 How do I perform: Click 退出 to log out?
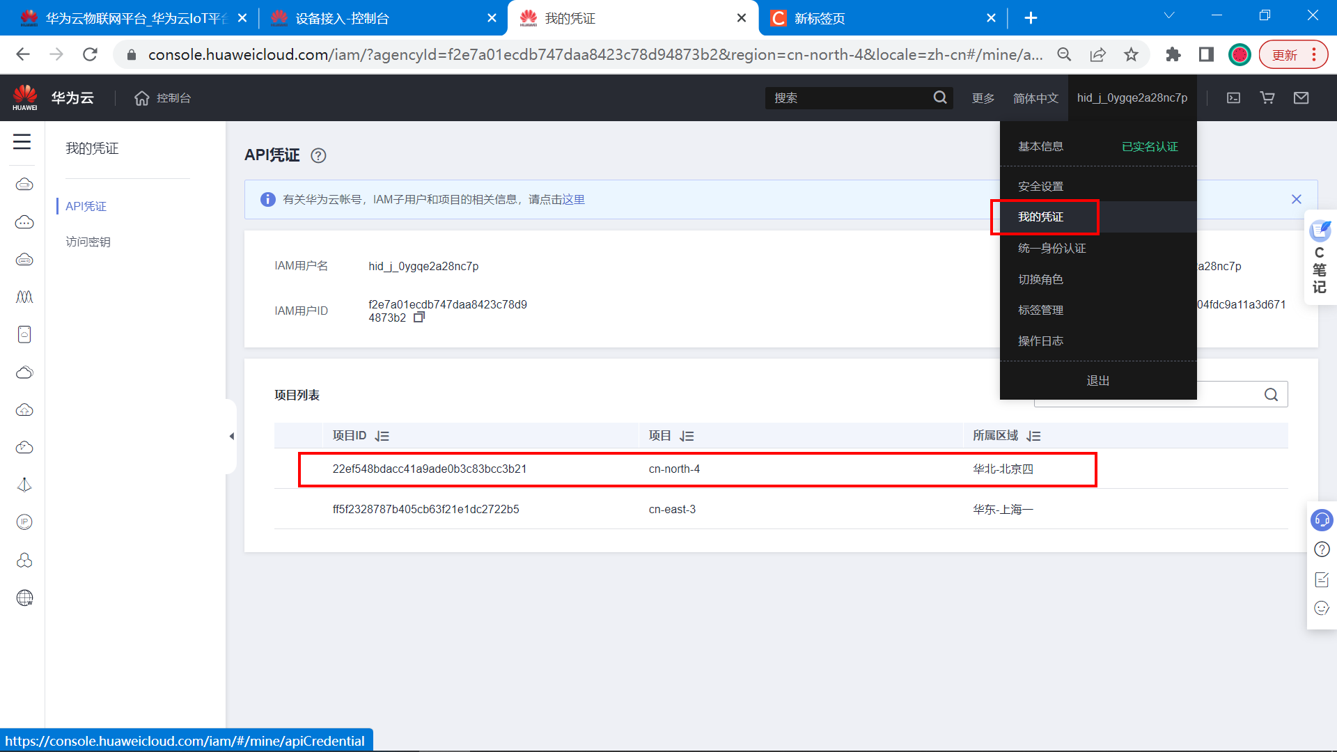click(x=1098, y=380)
